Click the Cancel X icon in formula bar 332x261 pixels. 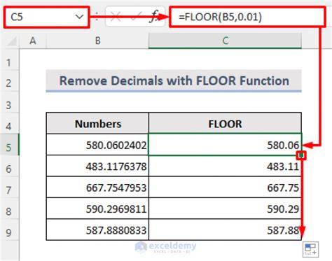(116, 17)
